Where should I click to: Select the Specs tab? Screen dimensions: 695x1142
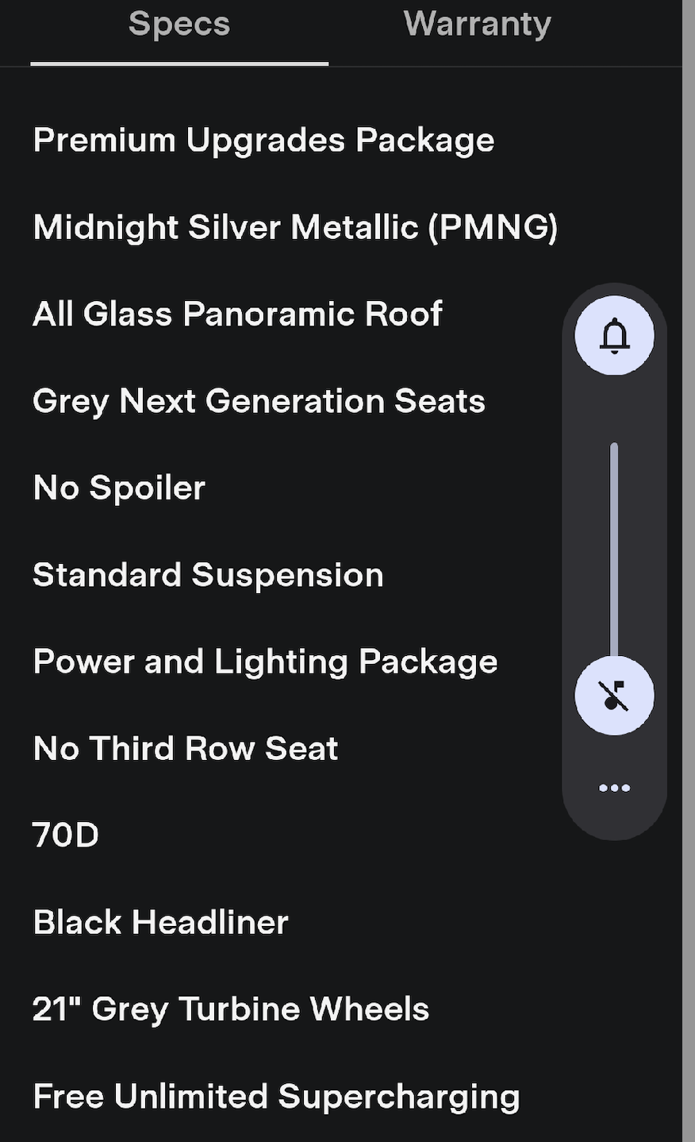179,24
